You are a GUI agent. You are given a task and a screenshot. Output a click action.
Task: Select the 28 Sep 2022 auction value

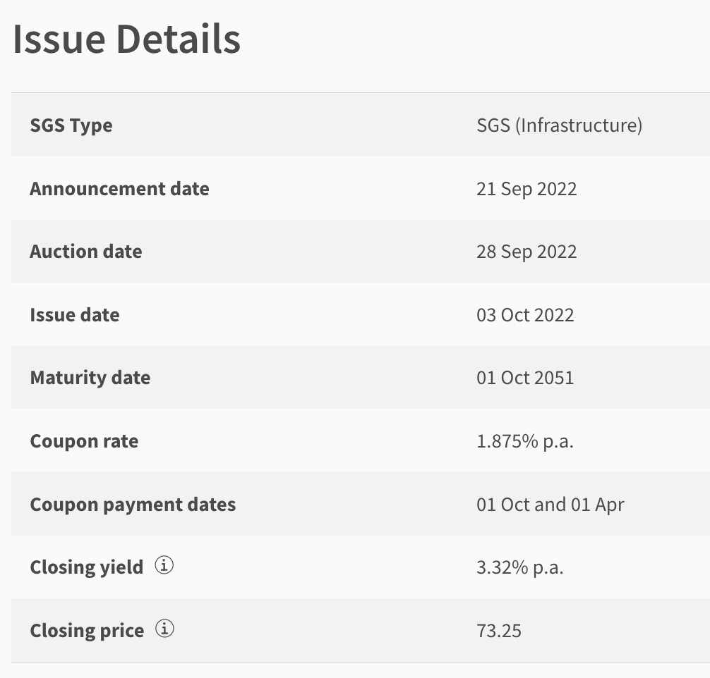coord(527,252)
